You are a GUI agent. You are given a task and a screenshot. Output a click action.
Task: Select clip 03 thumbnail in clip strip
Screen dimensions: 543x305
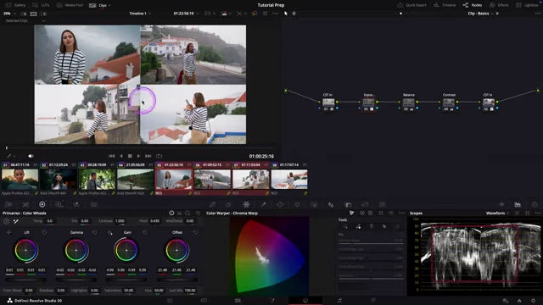(97, 179)
